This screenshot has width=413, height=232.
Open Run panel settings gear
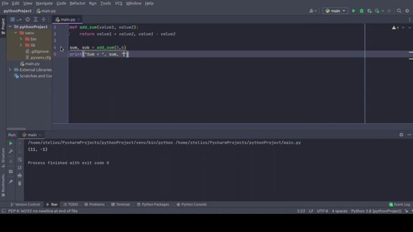(x=401, y=135)
